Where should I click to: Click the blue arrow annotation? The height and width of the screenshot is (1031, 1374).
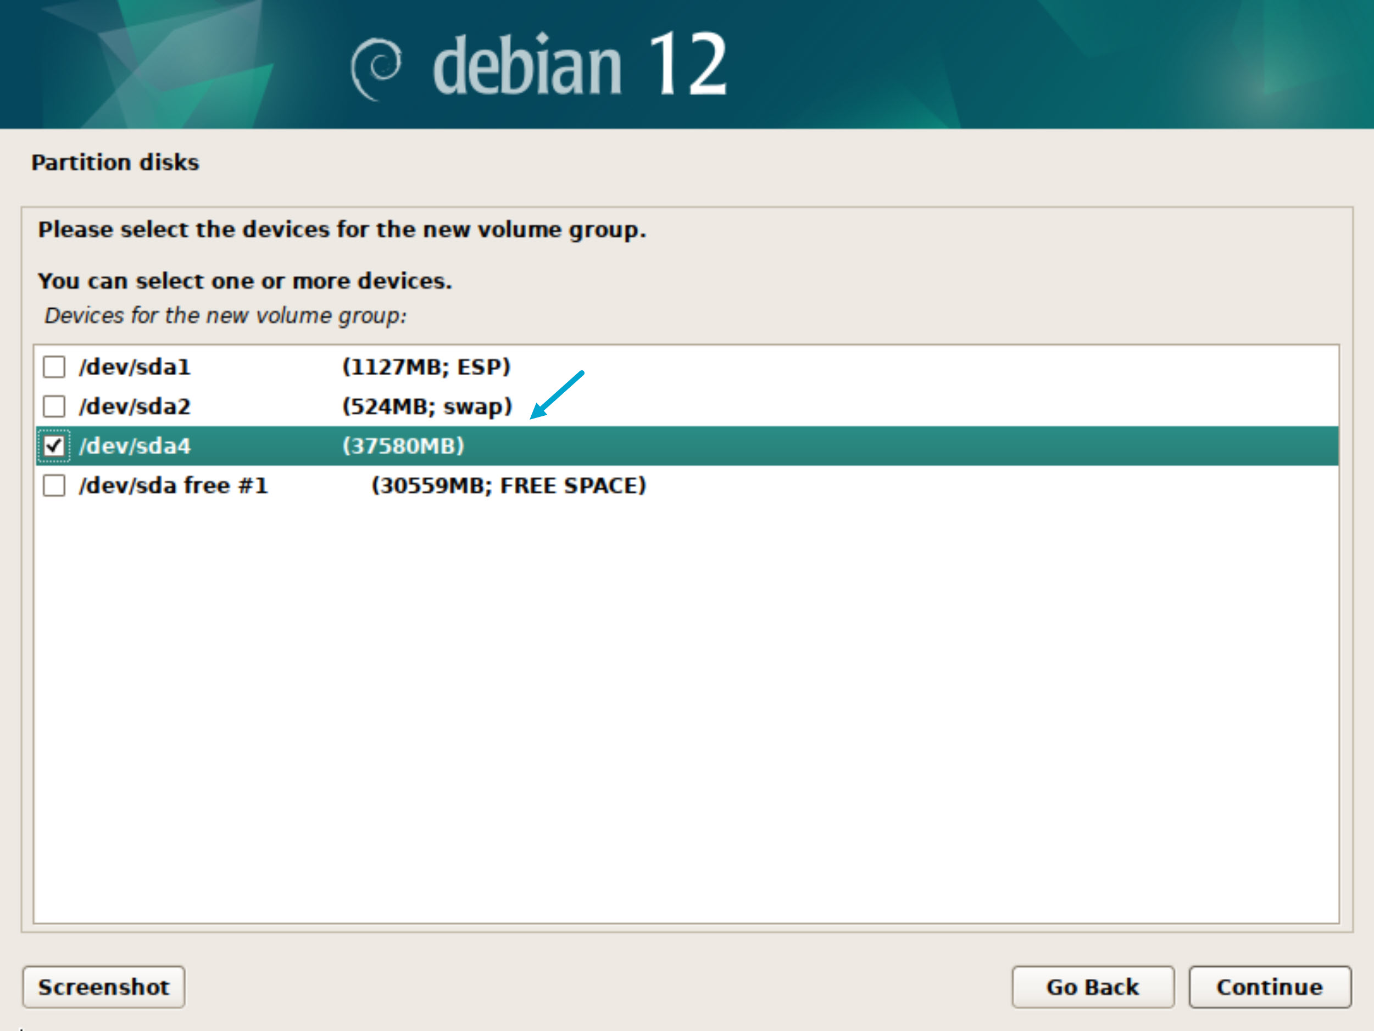tap(557, 395)
